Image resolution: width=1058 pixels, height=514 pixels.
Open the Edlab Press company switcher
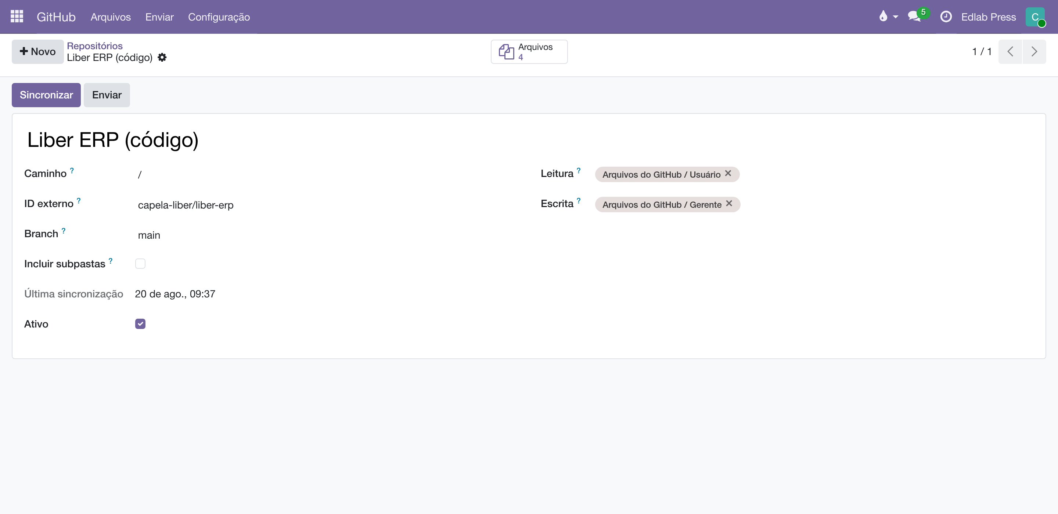pos(988,17)
